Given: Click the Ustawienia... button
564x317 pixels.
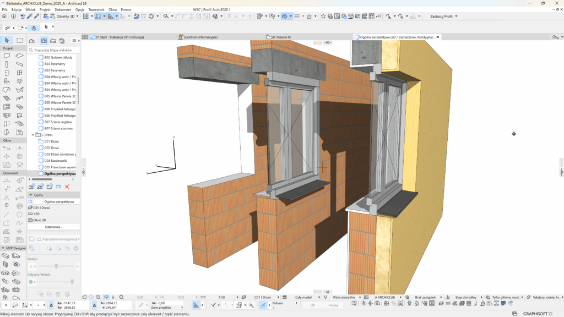Looking at the screenshot, I should point(54,227).
